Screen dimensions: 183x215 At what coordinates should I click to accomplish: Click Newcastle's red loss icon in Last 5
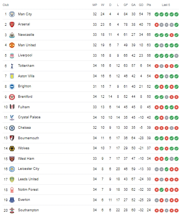point(171,35)
